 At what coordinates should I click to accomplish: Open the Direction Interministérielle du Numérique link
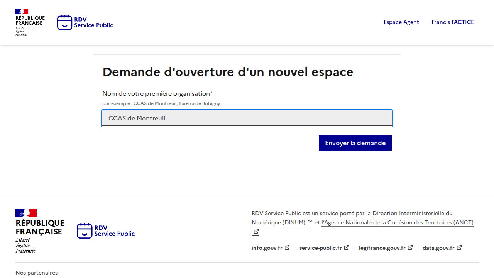pos(412,213)
